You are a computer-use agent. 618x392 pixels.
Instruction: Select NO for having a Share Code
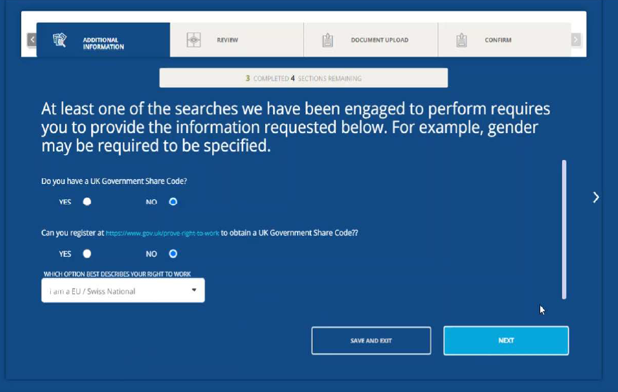tap(173, 202)
